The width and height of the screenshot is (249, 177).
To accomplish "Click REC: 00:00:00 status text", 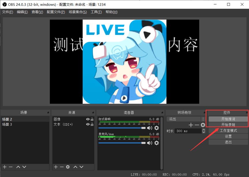I will [175, 174].
